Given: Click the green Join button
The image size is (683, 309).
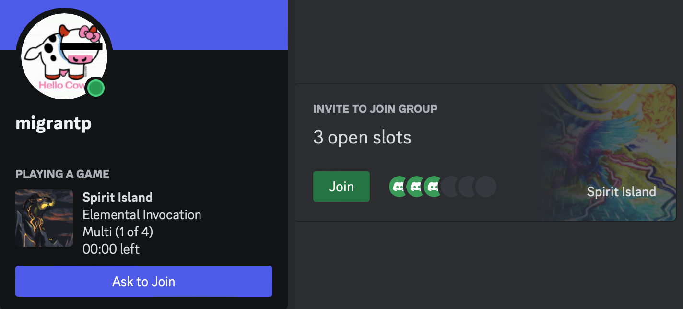Looking at the screenshot, I should pyautogui.click(x=341, y=187).
